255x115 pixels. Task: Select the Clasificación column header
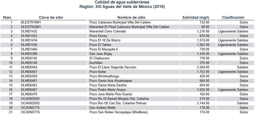point(233,17)
